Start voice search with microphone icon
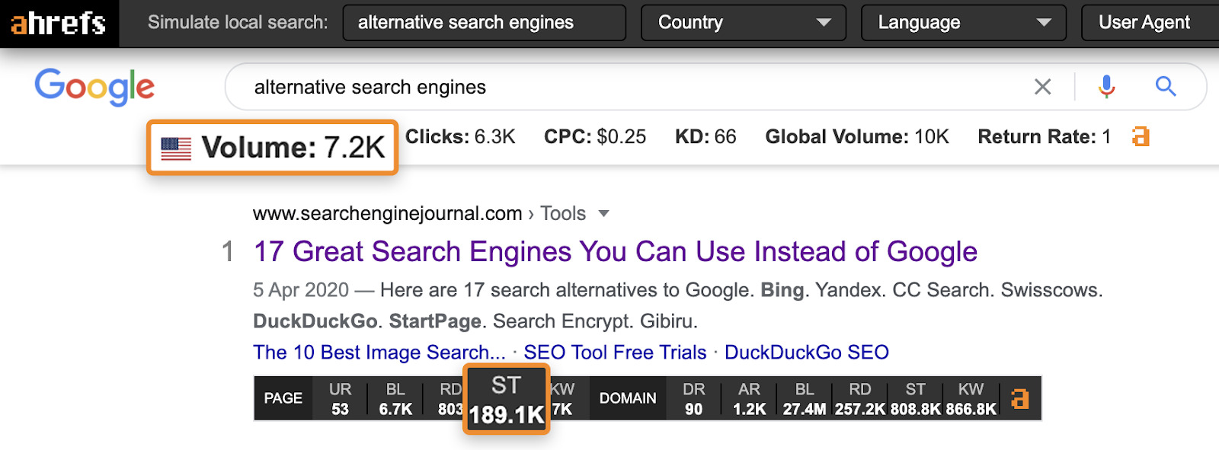This screenshot has width=1219, height=450. (1106, 87)
